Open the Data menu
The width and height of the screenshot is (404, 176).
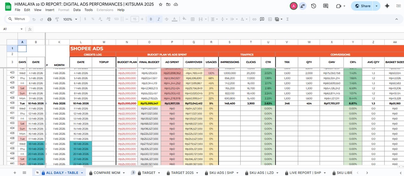[x=77, y=10]
